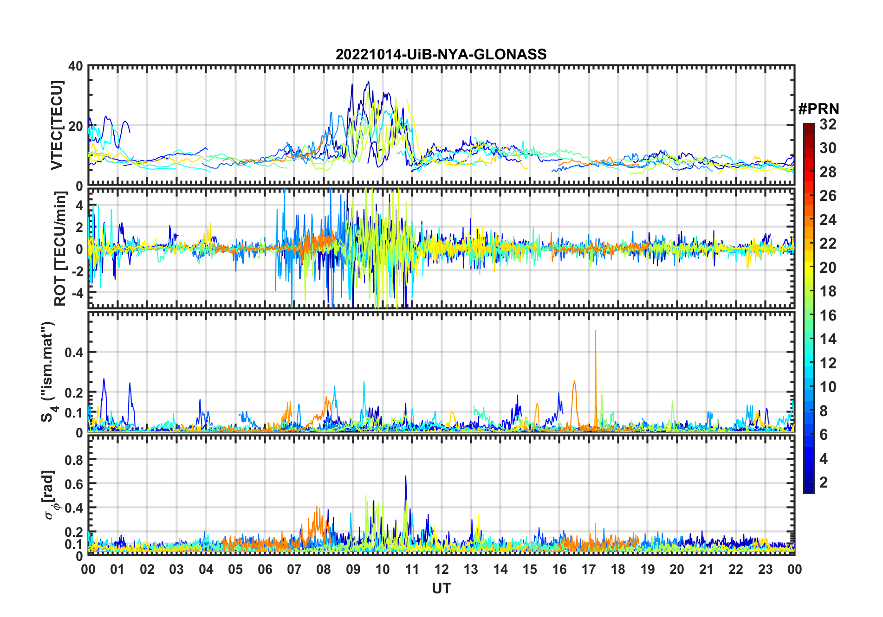
Task: Pick the 4 label on the PRN colorbar
Action: [x=824, y=459]
